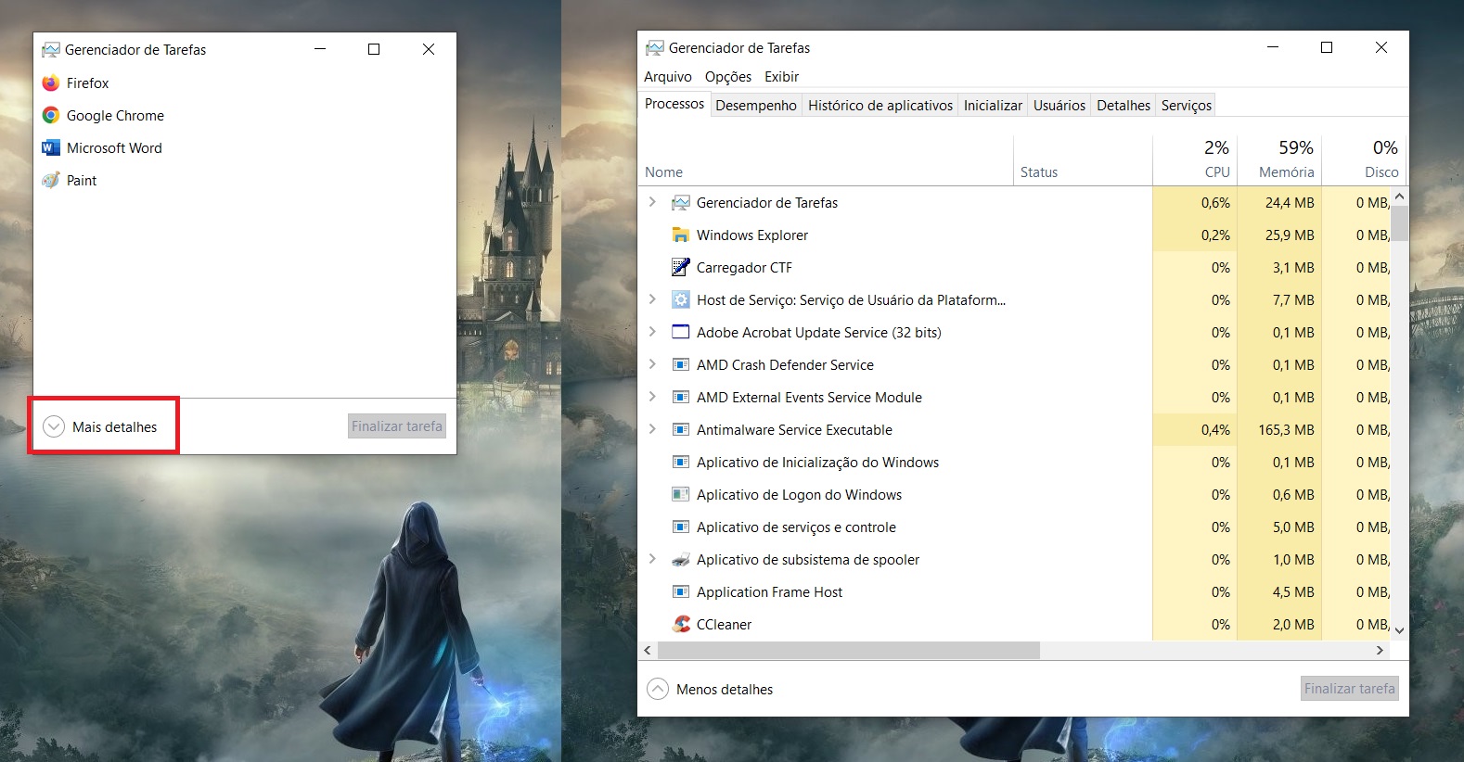Switch to the Serviços tab
This screenshot has width=1464, height=762.
click(1187, 106)
